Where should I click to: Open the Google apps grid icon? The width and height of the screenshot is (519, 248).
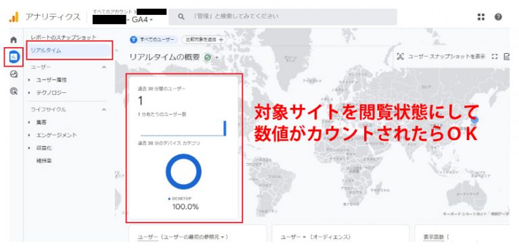(x=481, y=17)
